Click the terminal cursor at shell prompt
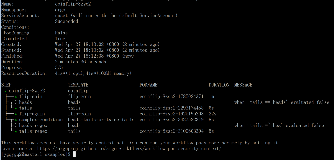This screenshot has width=334, height=160. click(x=74, y=154)
